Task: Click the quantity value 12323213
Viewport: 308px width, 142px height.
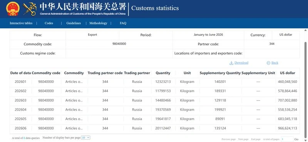Action: pos(163,82)
